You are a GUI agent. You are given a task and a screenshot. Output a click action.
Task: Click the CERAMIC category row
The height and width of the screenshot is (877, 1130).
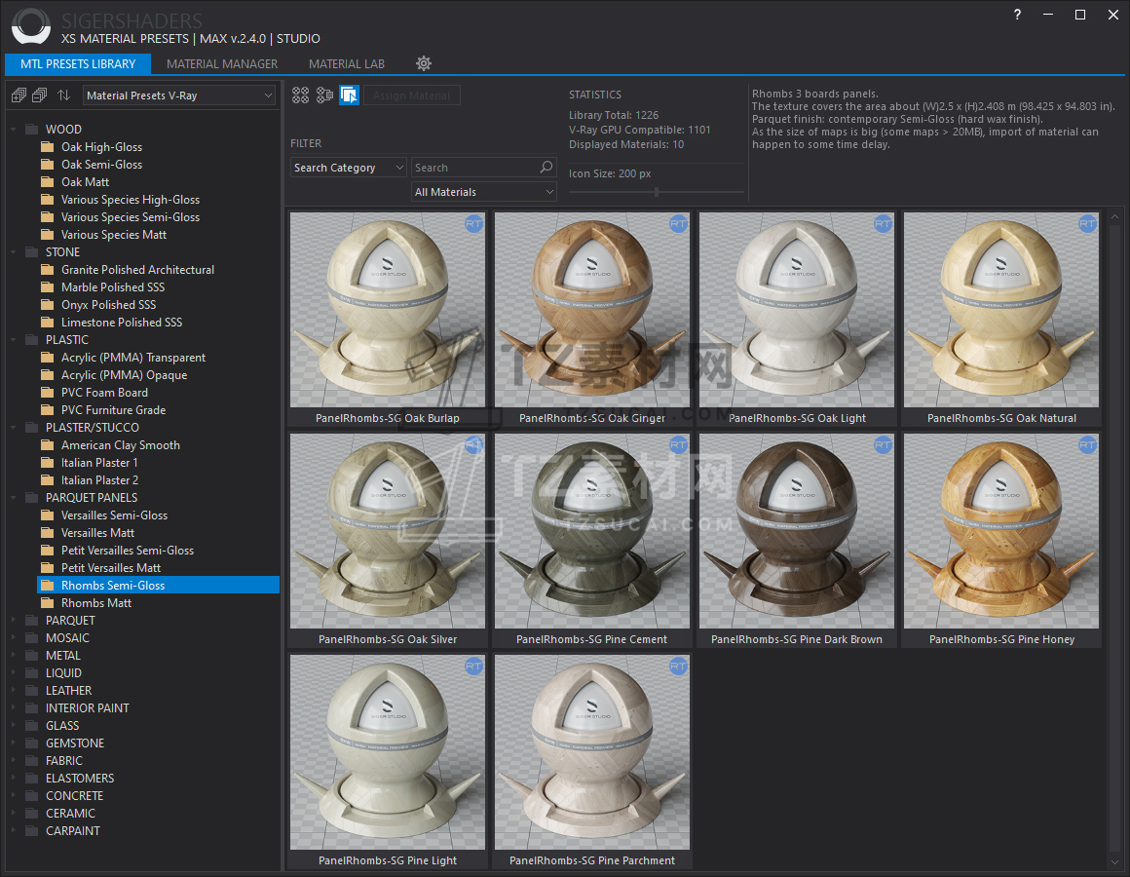70,813
